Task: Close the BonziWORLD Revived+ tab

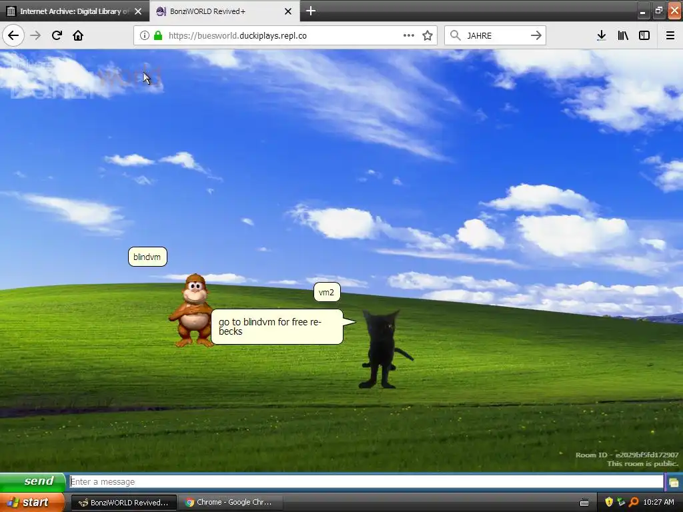Action: [288, 11]
